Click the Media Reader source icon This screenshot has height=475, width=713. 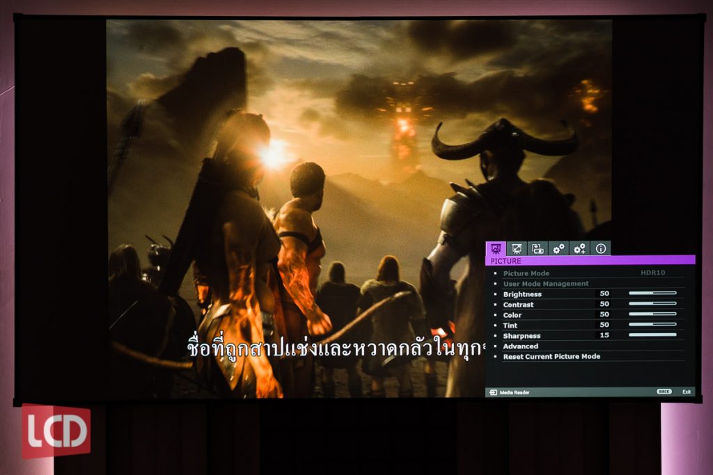(x=494, y=392)
